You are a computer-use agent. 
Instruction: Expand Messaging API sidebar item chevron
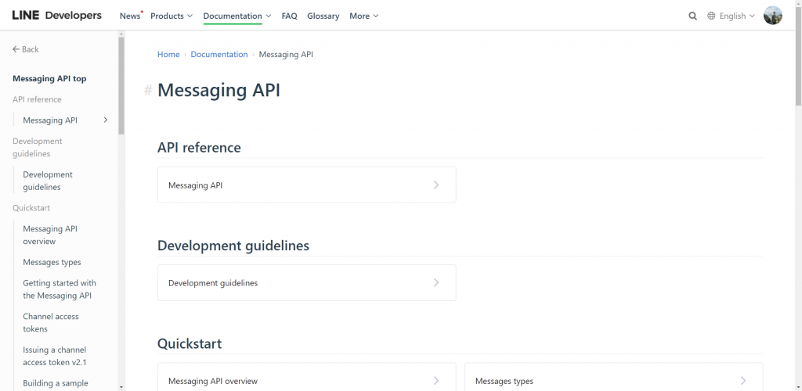(x=106, y=120)
